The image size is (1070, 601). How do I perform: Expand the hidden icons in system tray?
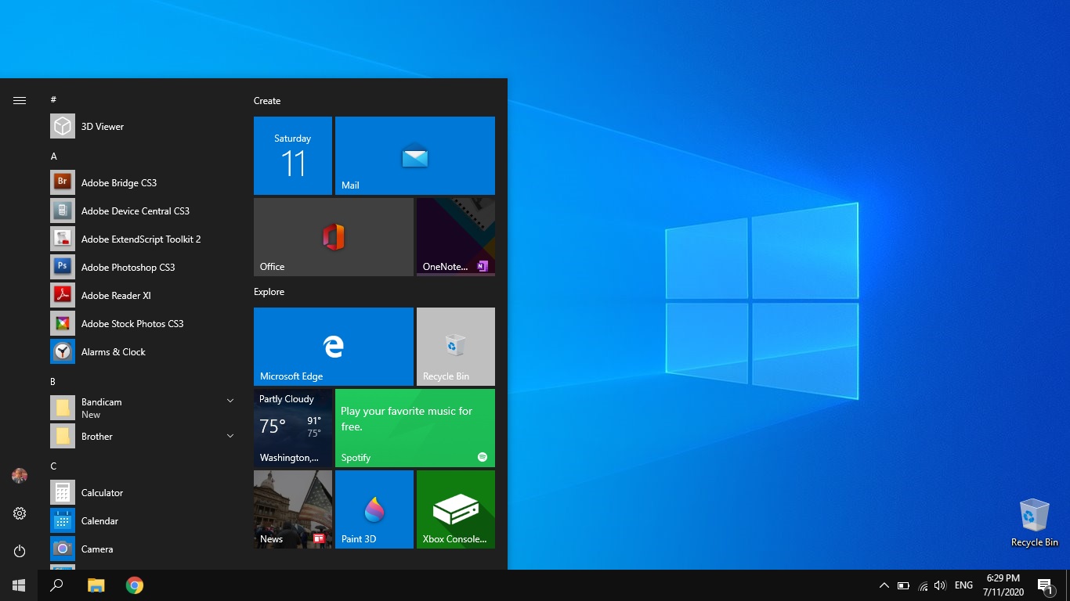coord(884,585)
